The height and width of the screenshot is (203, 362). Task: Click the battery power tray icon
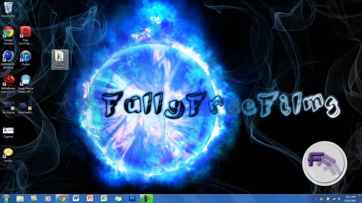coord(328,199)
